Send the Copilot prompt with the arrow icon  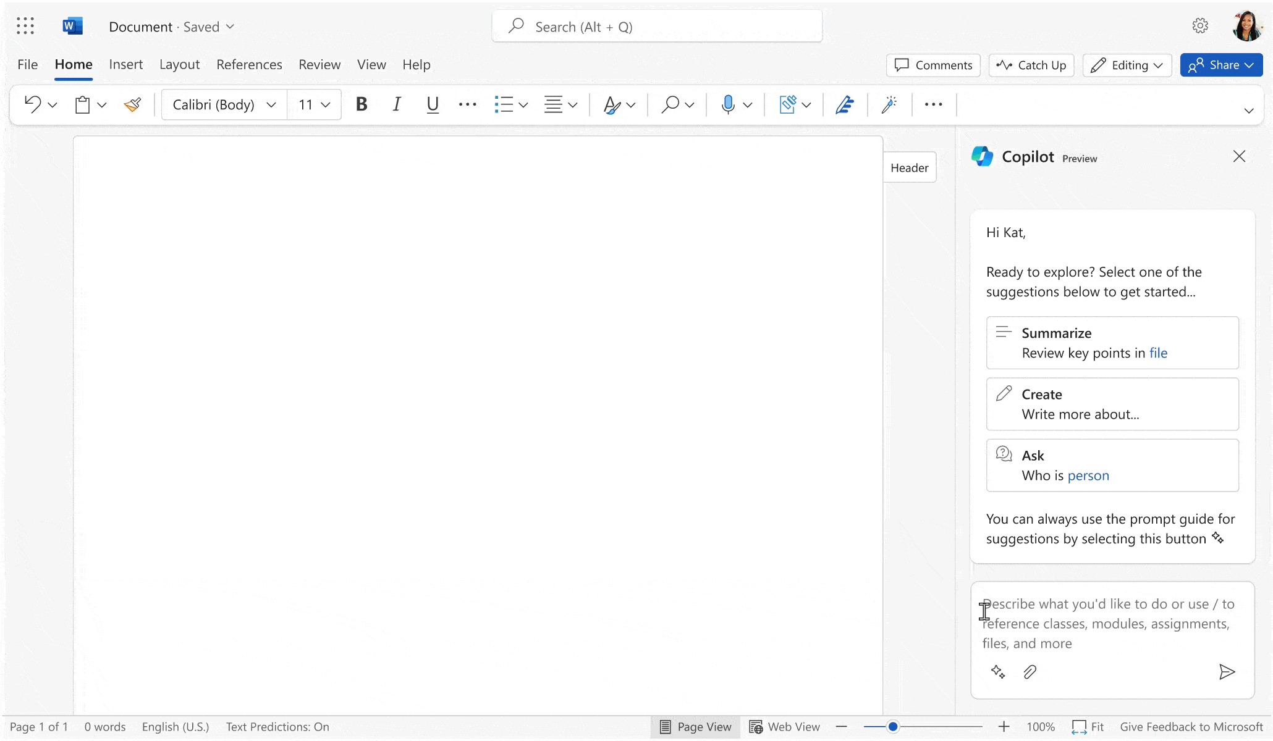[x=1228, y=672]
